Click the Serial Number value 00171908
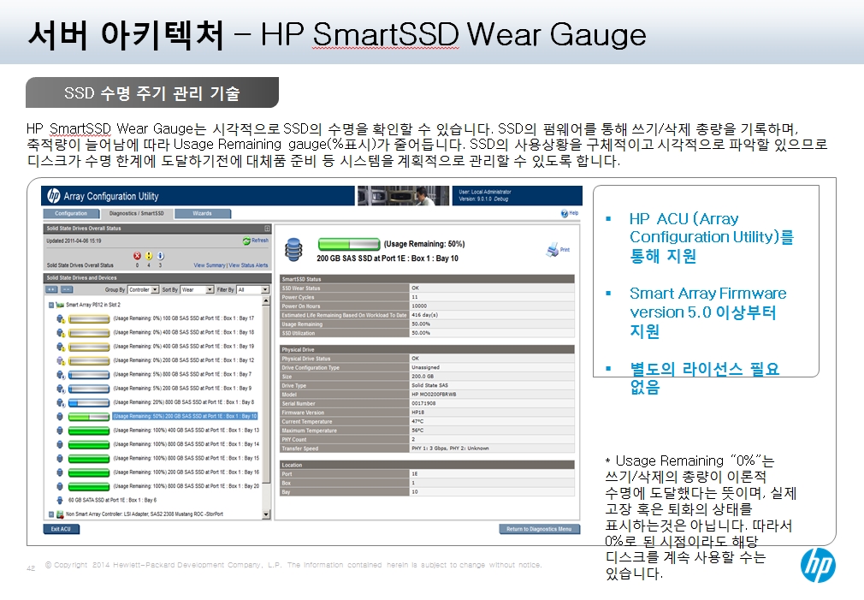 click(x=423, y=404)
